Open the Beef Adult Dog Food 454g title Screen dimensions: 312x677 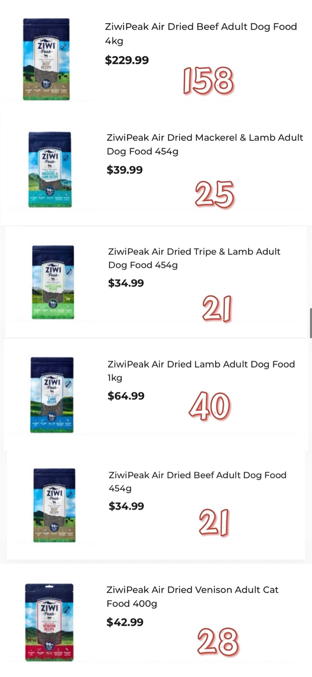[x=197, y=482]
